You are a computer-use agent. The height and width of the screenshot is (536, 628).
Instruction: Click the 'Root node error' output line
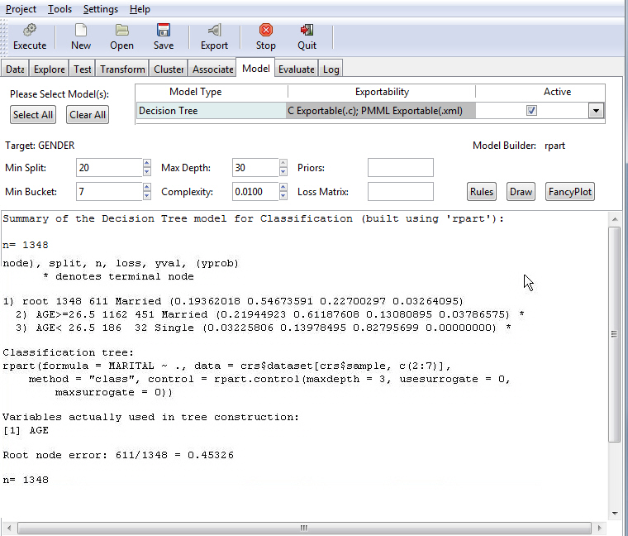(x=118, y=455)
